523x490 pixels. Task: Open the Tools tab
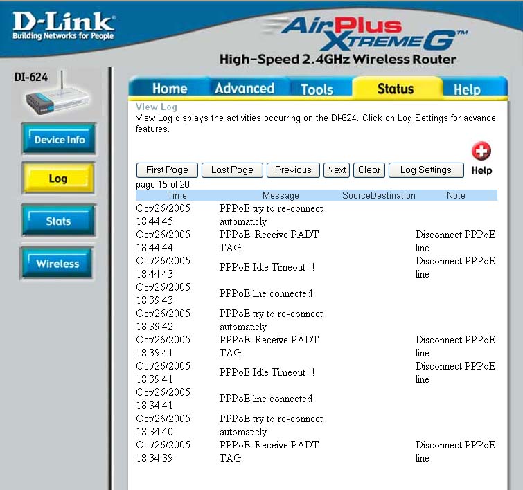317,89
